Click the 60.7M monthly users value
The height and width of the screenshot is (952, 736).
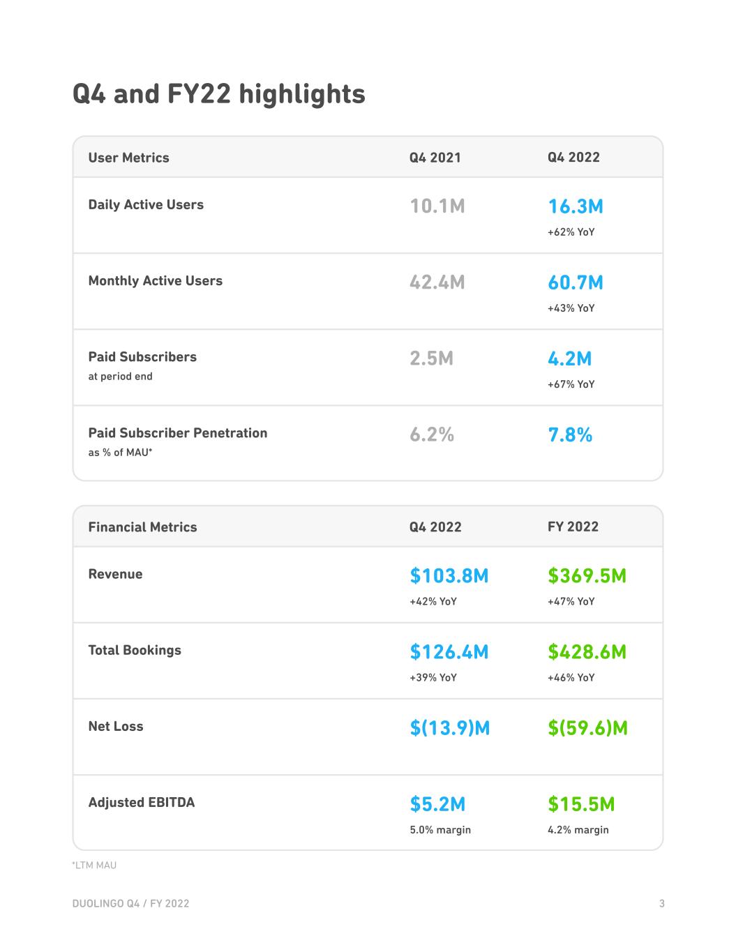(x=575, y=282)
